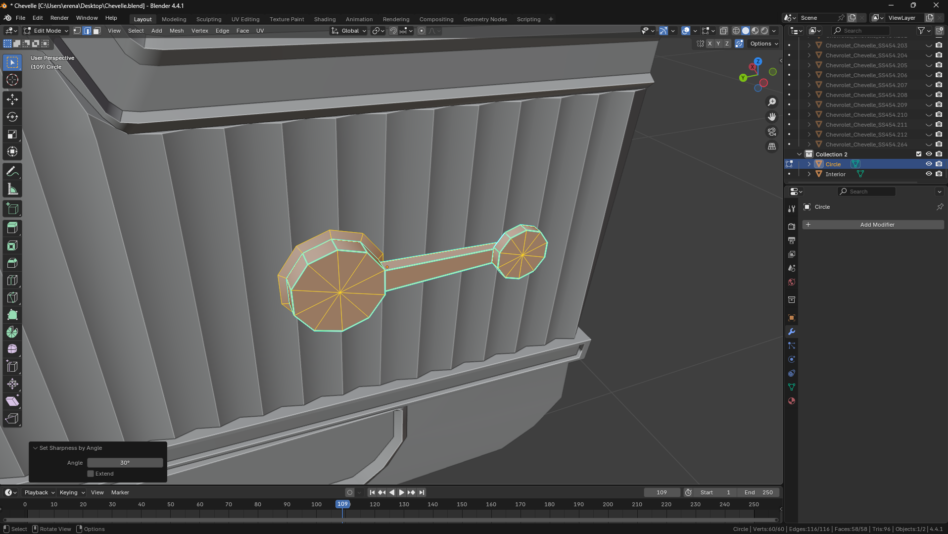Pick the Add Cube tool
The height and width of the screenshot is (534, 948).
pyautogui.click(x=12, y=208)
